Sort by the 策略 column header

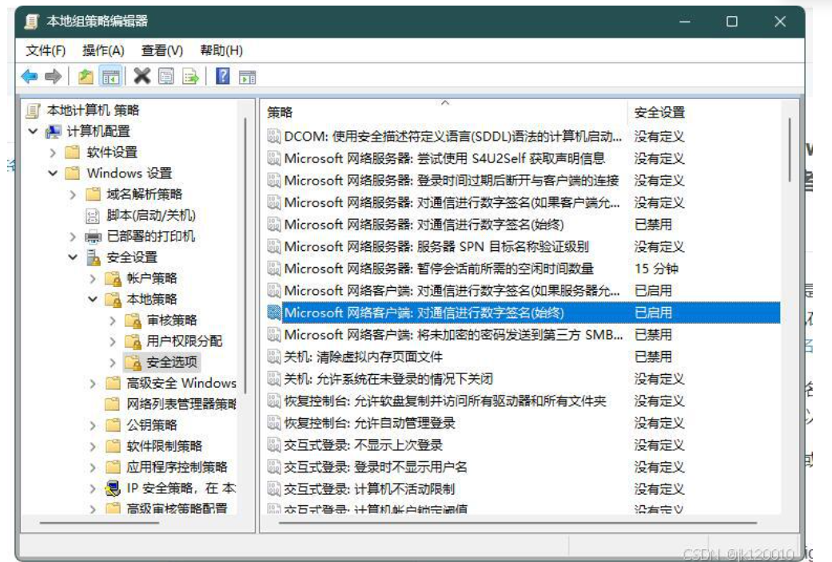pyautogui.click(x=444, y=112)
